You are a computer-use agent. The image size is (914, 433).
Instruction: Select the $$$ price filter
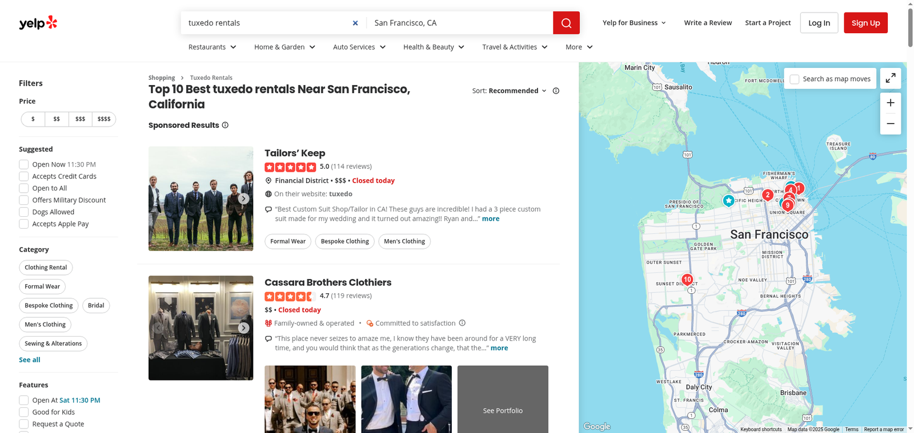80,119
